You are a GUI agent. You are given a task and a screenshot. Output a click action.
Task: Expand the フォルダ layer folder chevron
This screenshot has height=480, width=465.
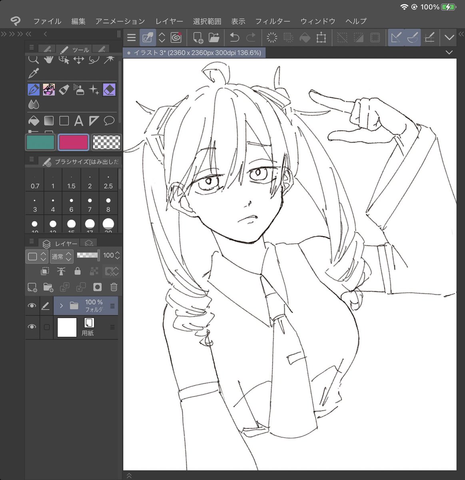click(x=61, y=306)
